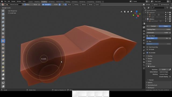This screenshot has width=172, height=97.
Task: Click the Blender logo icon
Action: 2,1
